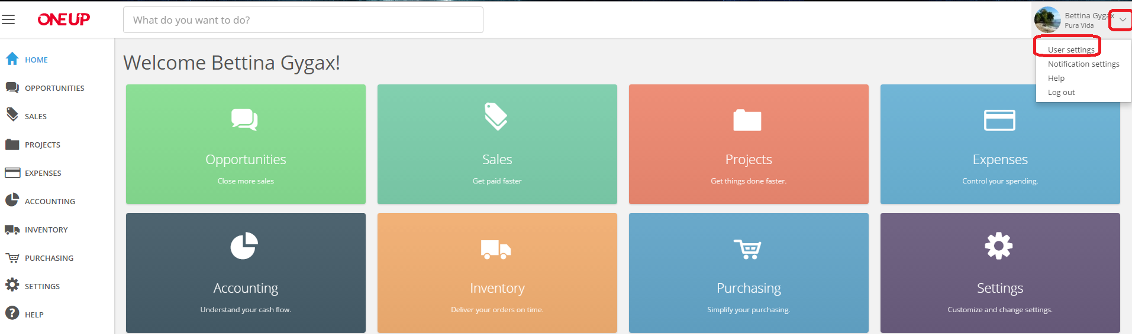Click Bettina Gygax's profile avatar picture
This screenshot has width=1132, height=334.
click(x=1047, y=19)
